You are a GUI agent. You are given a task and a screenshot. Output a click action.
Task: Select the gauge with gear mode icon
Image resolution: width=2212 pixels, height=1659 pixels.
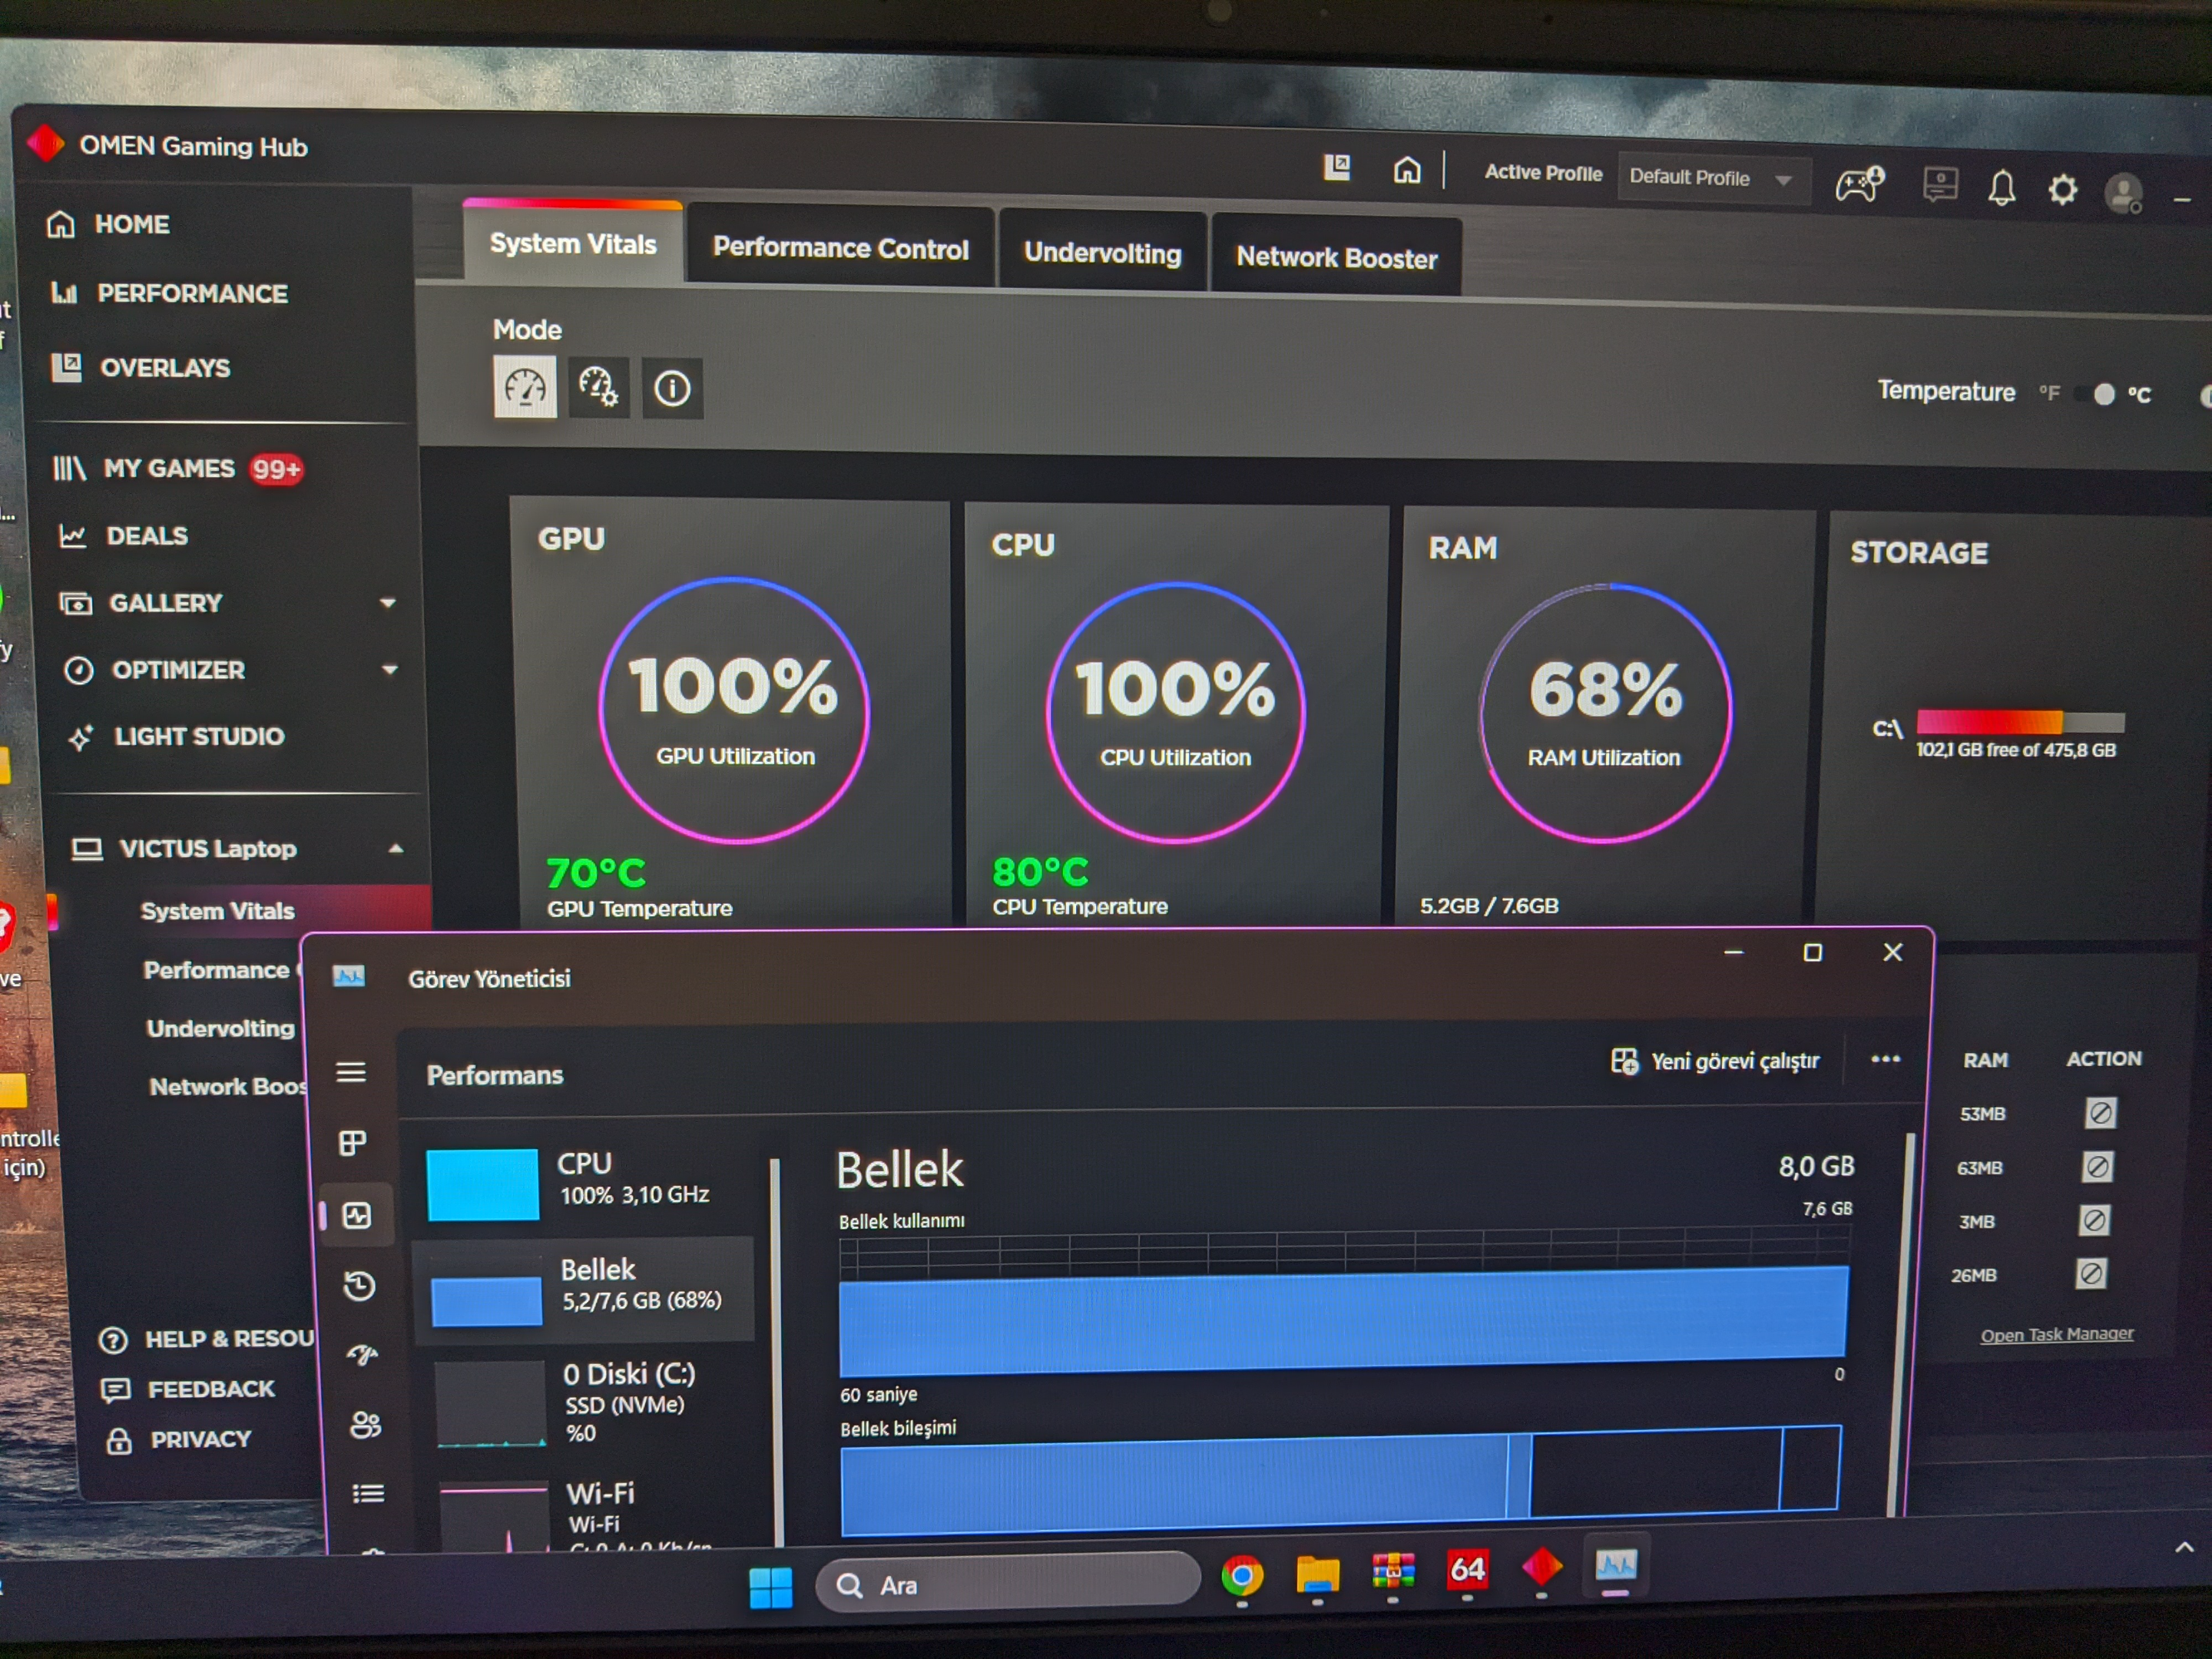(x=598, y=387)
